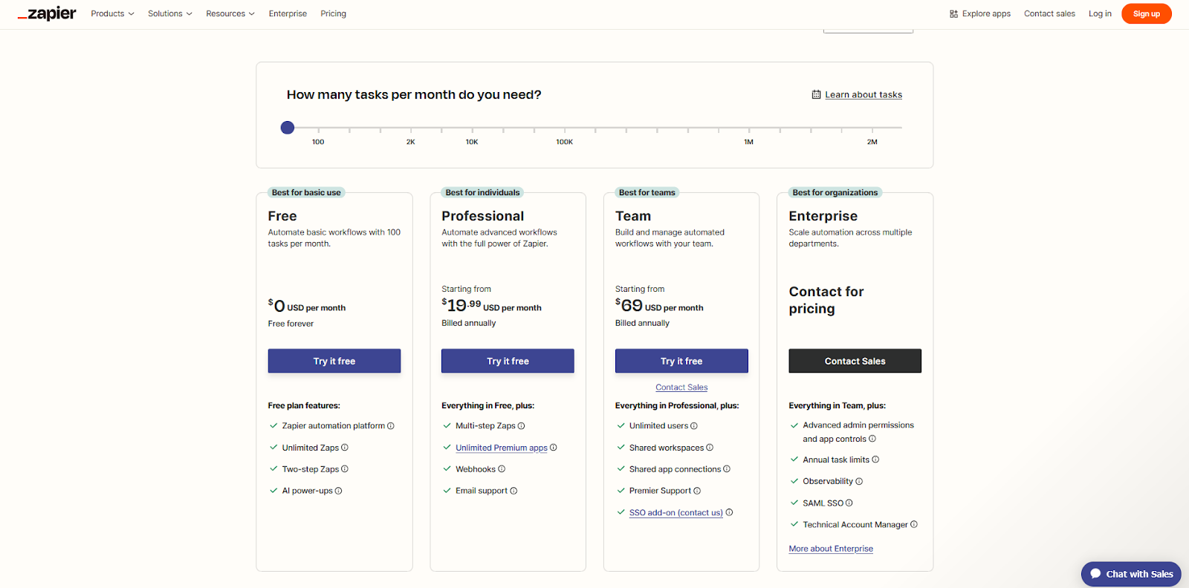Open info icon next to Shared workspaces

pyautogui.click(x=710, y=448)
